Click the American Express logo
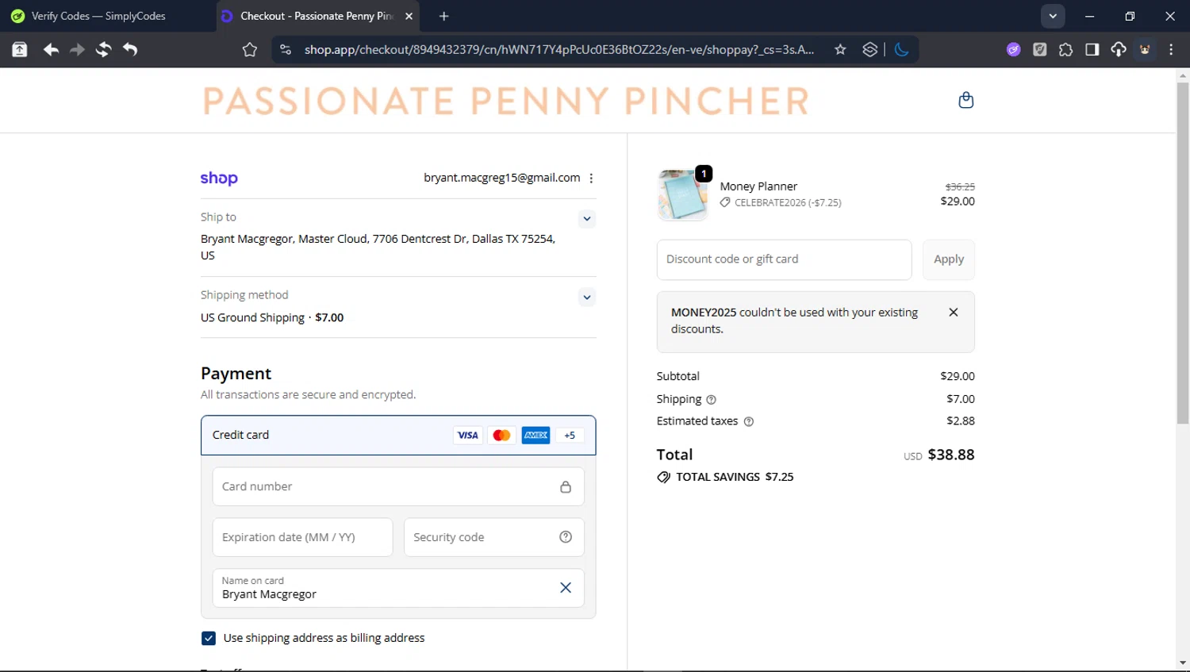 coord(535,435)
